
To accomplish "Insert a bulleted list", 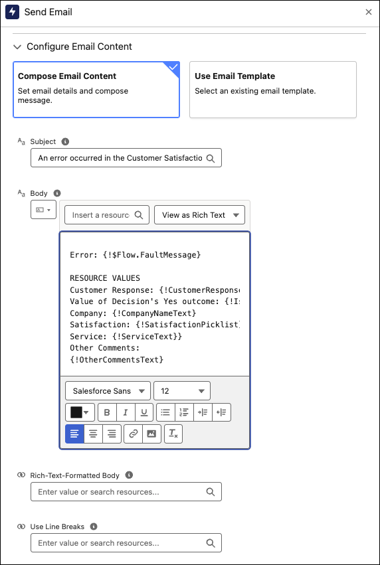I will coord(165,412).
